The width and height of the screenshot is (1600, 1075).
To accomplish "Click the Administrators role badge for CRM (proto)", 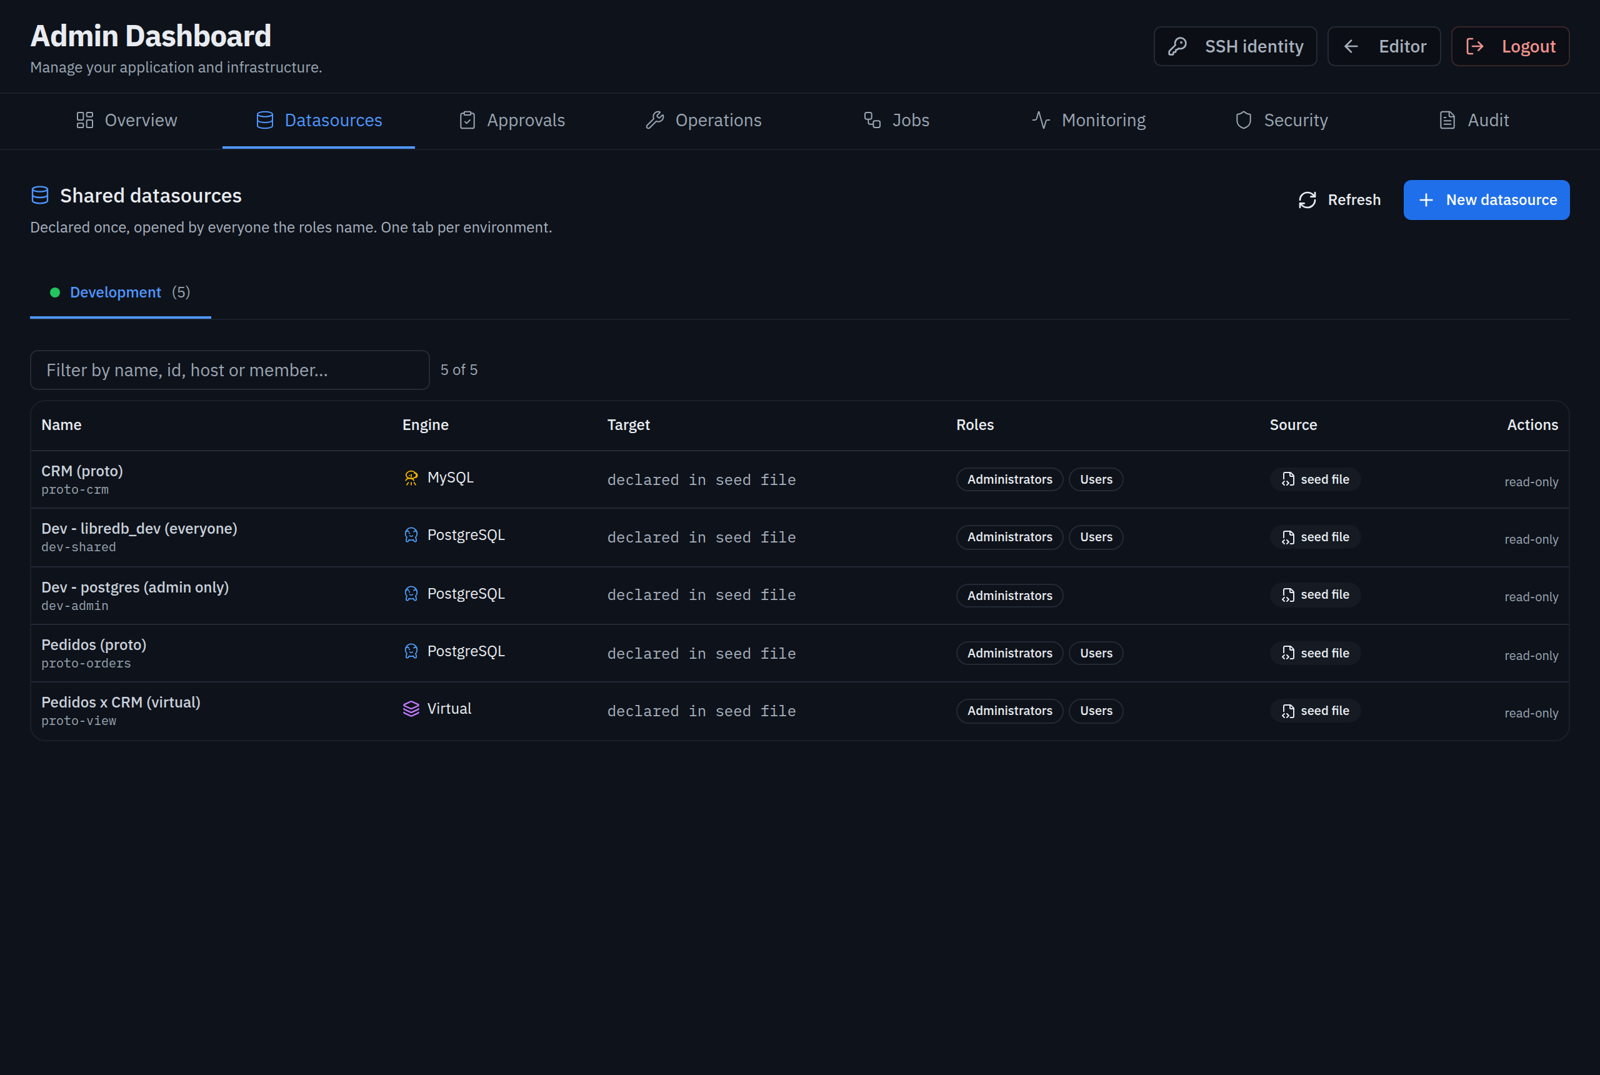I will click(1010, 480).
